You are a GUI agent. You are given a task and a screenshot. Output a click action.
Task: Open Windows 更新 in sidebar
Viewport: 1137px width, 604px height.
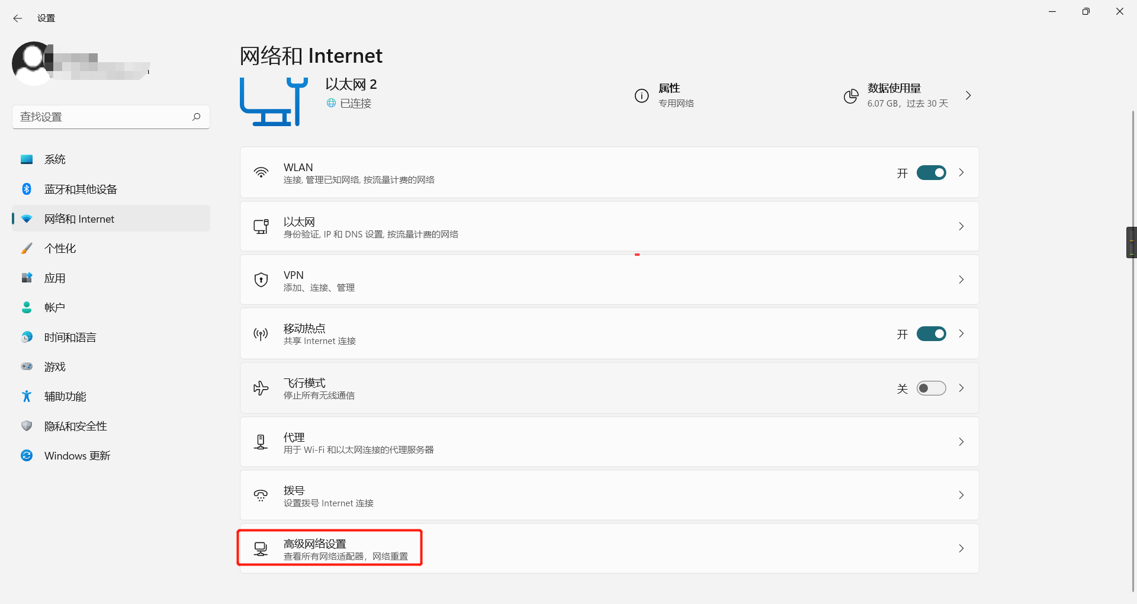[111, 455]
